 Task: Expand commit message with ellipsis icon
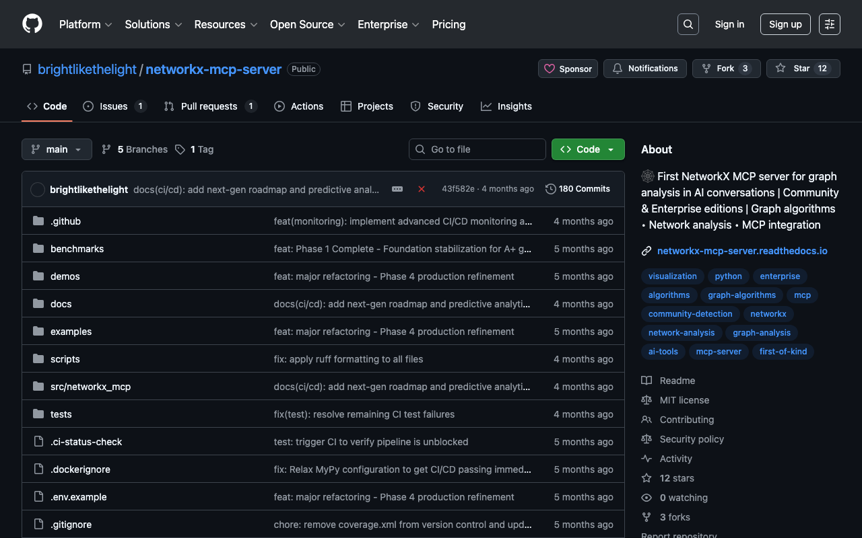[x=397, y=189]
